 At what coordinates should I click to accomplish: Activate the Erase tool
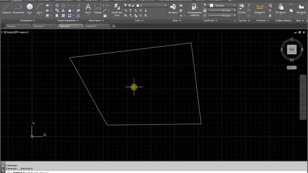(78, 5)
